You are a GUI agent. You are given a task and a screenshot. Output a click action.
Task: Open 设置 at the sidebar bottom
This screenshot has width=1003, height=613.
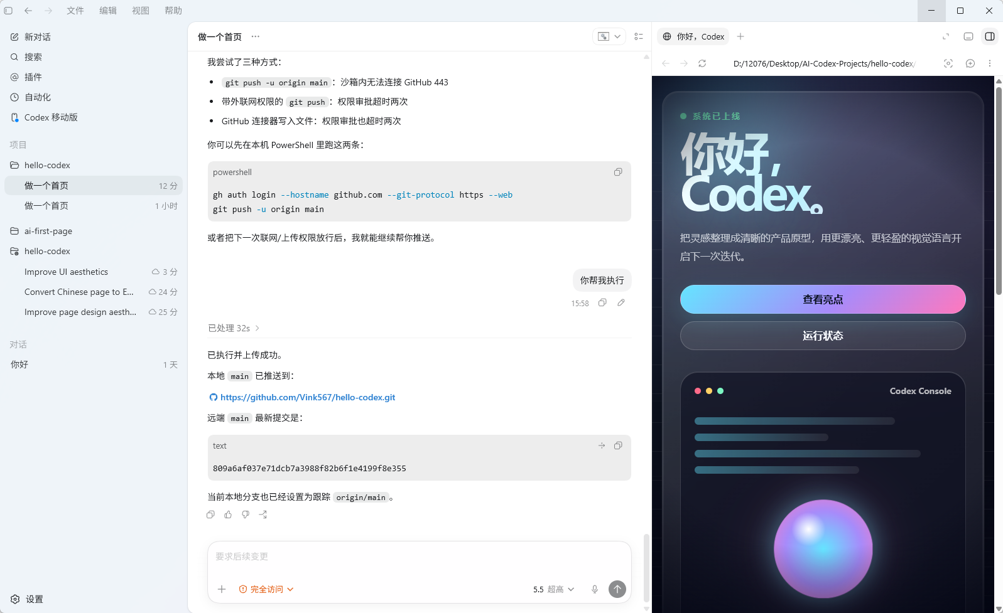pos(27,599)
